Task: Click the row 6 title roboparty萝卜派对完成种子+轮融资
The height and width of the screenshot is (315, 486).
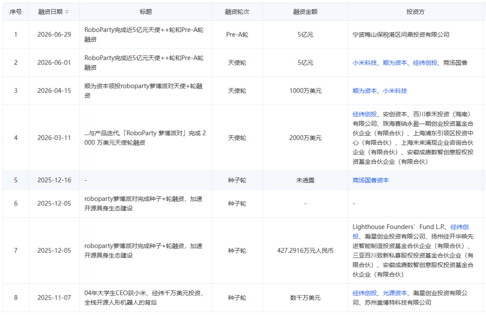Action: (x=144, y=204)
